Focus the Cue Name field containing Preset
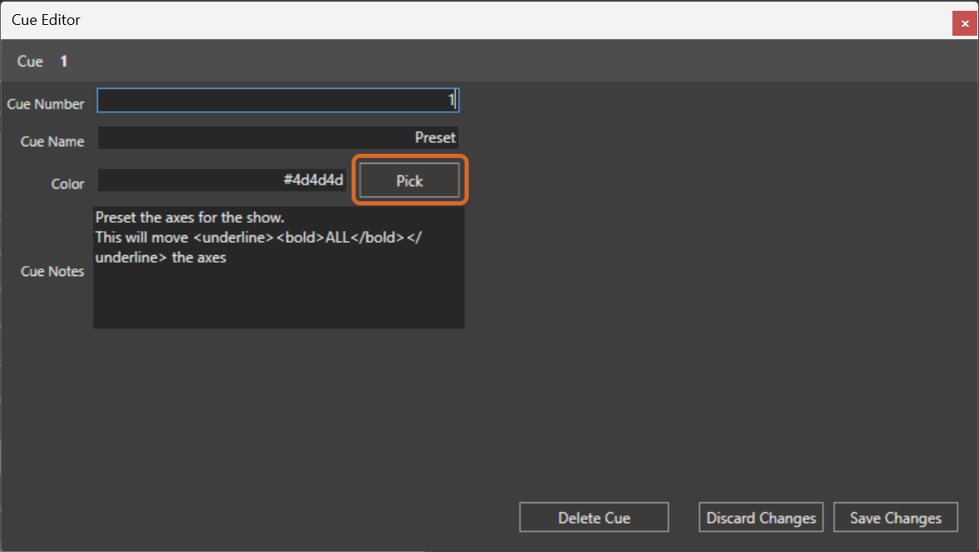This screenshot has width=979, height=552. (x=278, y=138)
